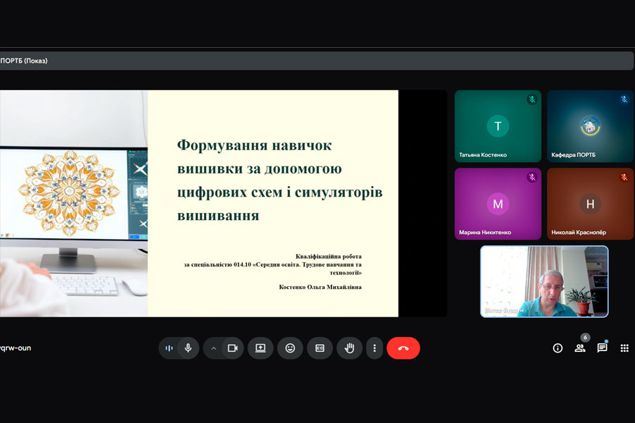Show the participants list
This screenshot has height=423, width=635.
(x=580, y=348)
